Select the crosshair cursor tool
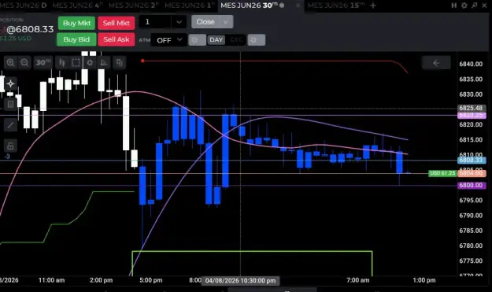The image size is (492, 292). pyautogui.click(x=10, y=83)
